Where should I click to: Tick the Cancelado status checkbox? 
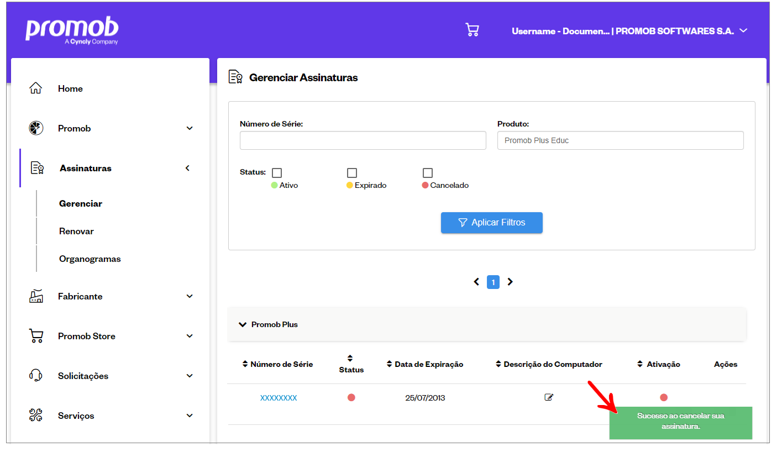click(428, 172)
